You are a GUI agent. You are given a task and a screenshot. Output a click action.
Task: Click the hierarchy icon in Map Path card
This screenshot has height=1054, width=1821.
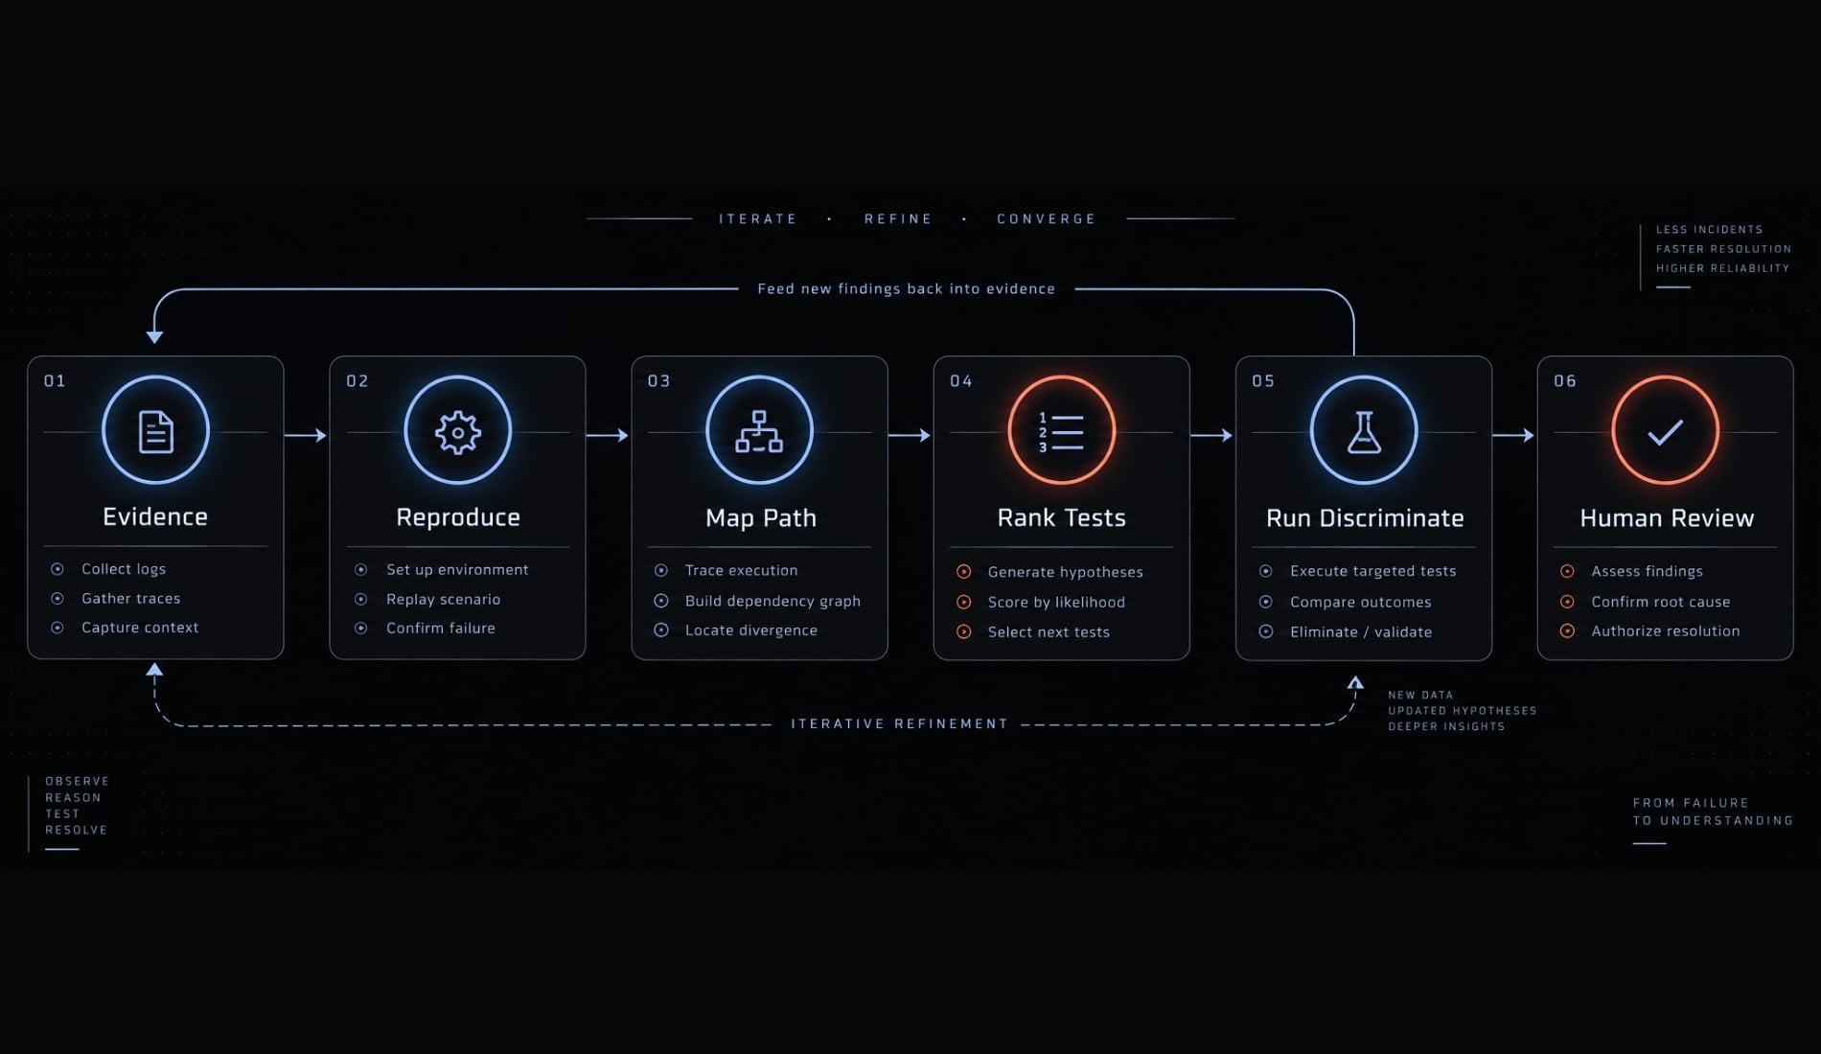click(x=759, y=431)
